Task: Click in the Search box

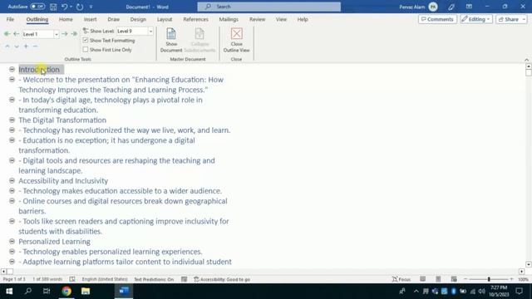Action: pyautogui.click(x=269, y=7)
